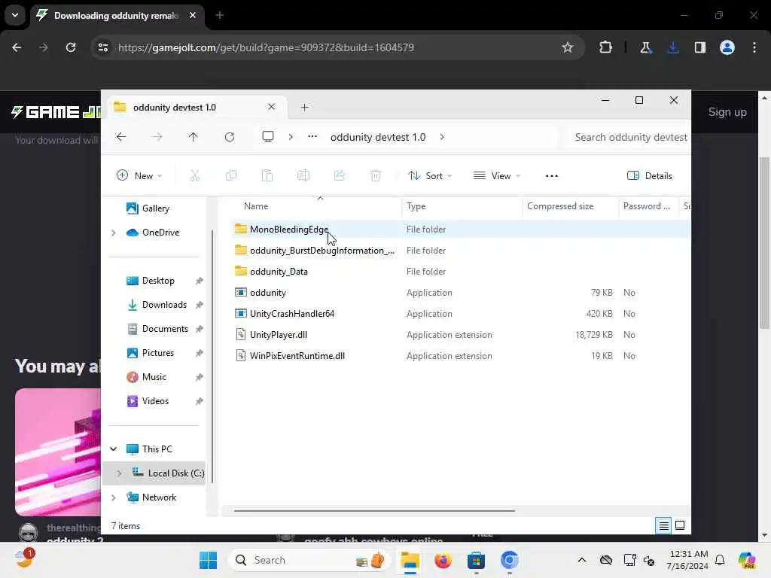Select WinPixEventRuntime.dll file
Viewport: 771px width, 578px height.
(297, 356)
